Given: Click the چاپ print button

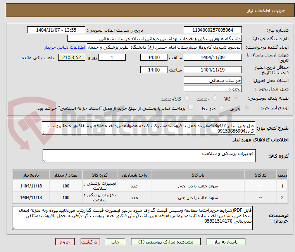Looking at the screenshot, I should 116,242.
